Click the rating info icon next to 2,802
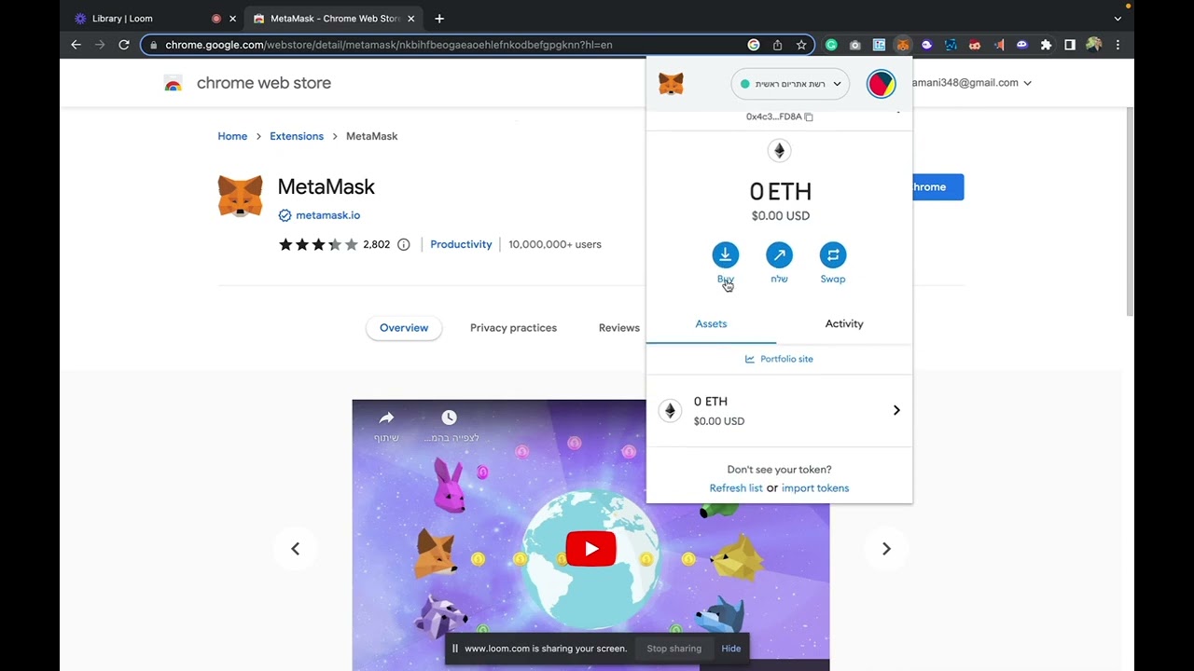The height and width of the screenshot is (671, 1194). pos(403,244)
